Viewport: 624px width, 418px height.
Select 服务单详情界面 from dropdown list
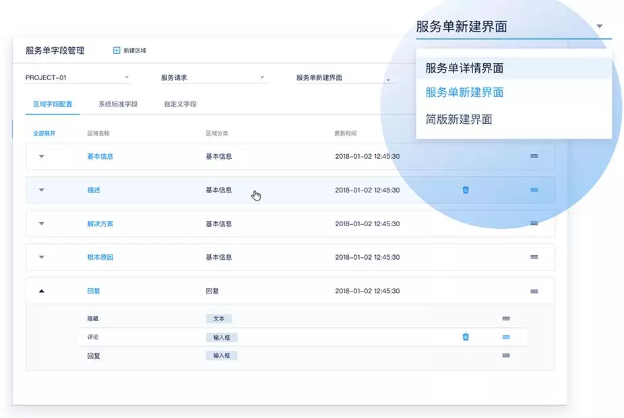(464, 68)
